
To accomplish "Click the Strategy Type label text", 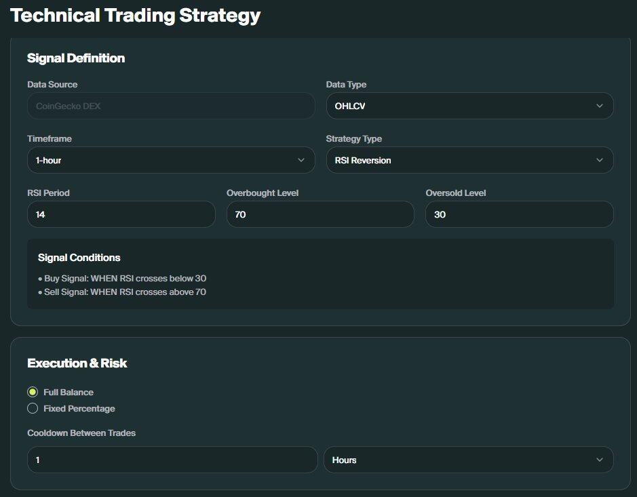I will (353, 138).
